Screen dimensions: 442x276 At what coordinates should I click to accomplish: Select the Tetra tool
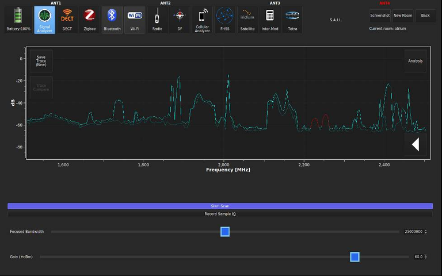click(x=292, y=19)
